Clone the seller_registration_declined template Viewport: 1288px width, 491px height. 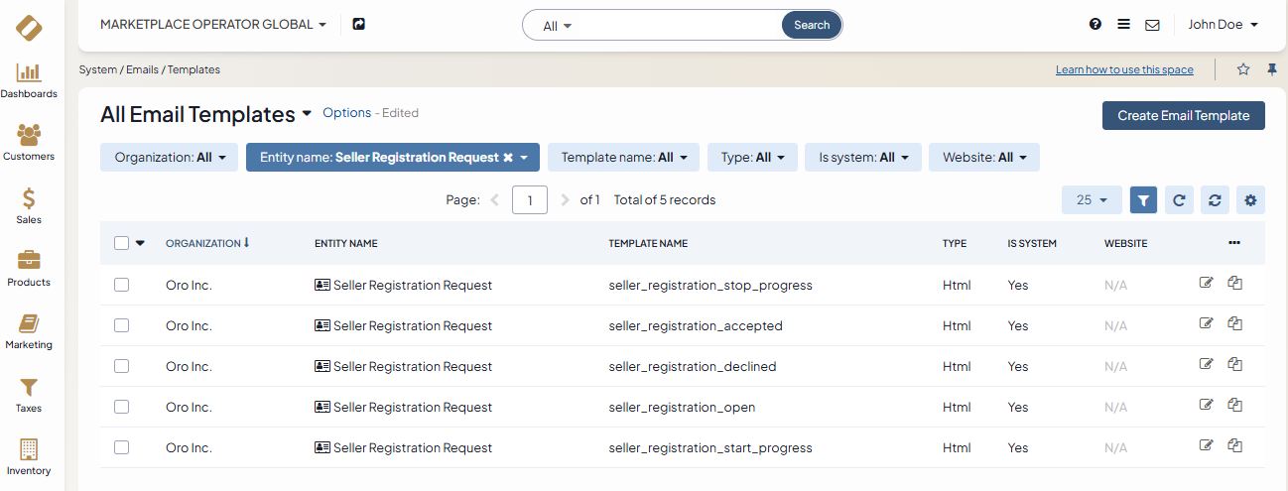tap(1235, 363)
